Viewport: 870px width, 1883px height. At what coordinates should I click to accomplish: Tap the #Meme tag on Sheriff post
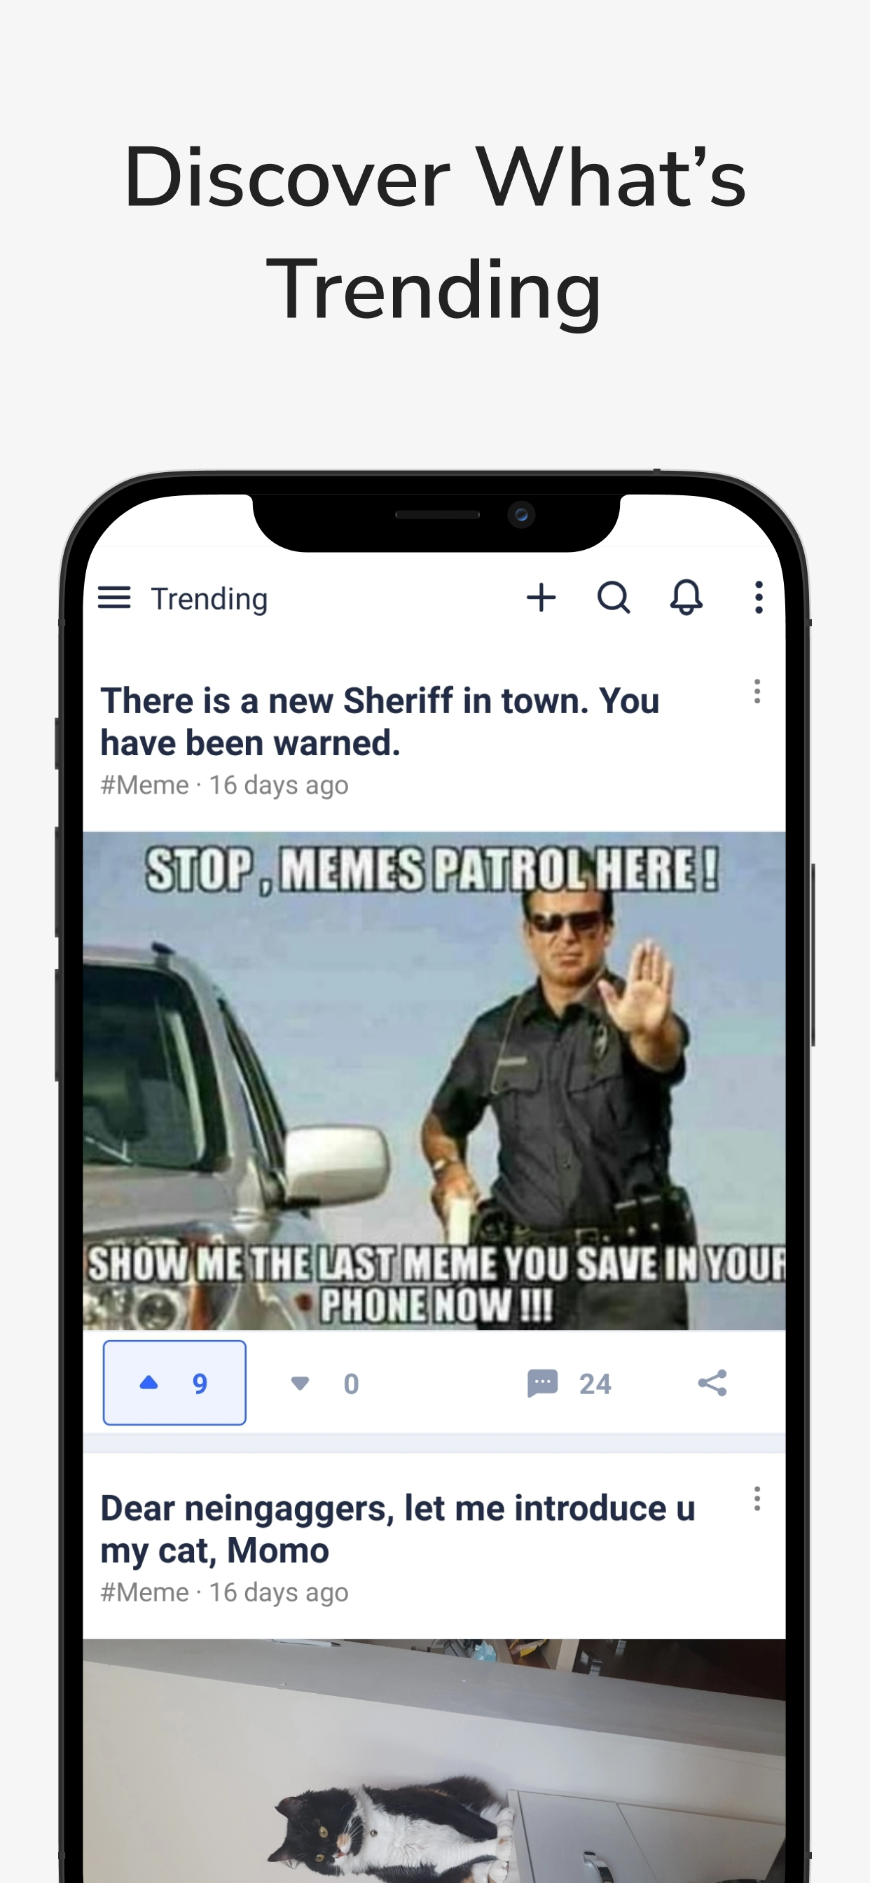[144, 785]
